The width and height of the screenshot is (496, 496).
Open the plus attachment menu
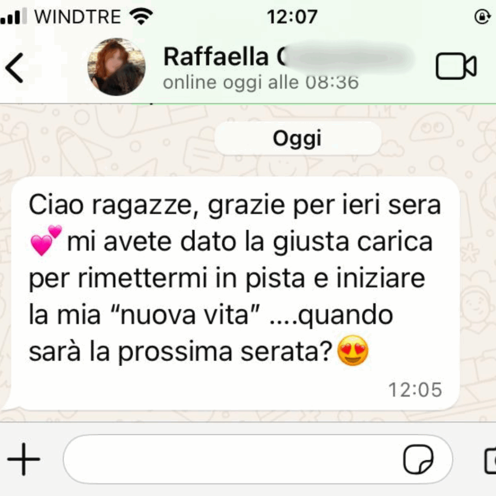(24, 459)
